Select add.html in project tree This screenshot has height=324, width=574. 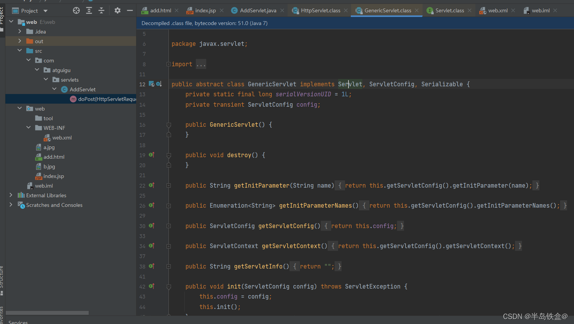(50, 157)
